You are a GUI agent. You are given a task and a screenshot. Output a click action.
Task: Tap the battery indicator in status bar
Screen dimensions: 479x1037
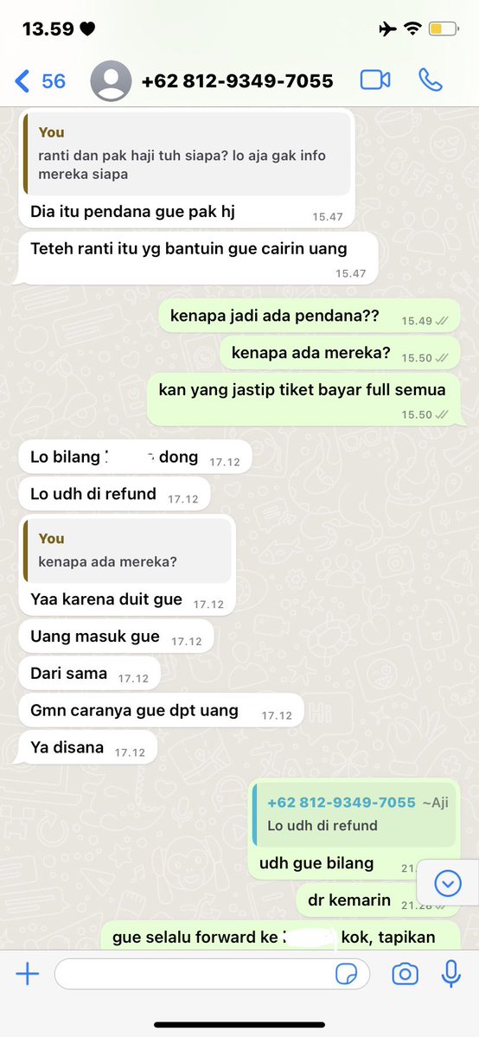(x=444, y=29)
